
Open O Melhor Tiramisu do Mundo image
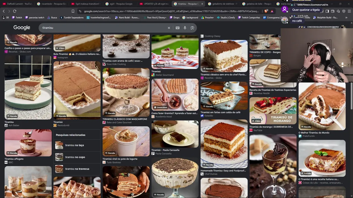322,106
